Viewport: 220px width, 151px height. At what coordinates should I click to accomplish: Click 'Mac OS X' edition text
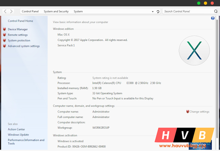point(63,34)
